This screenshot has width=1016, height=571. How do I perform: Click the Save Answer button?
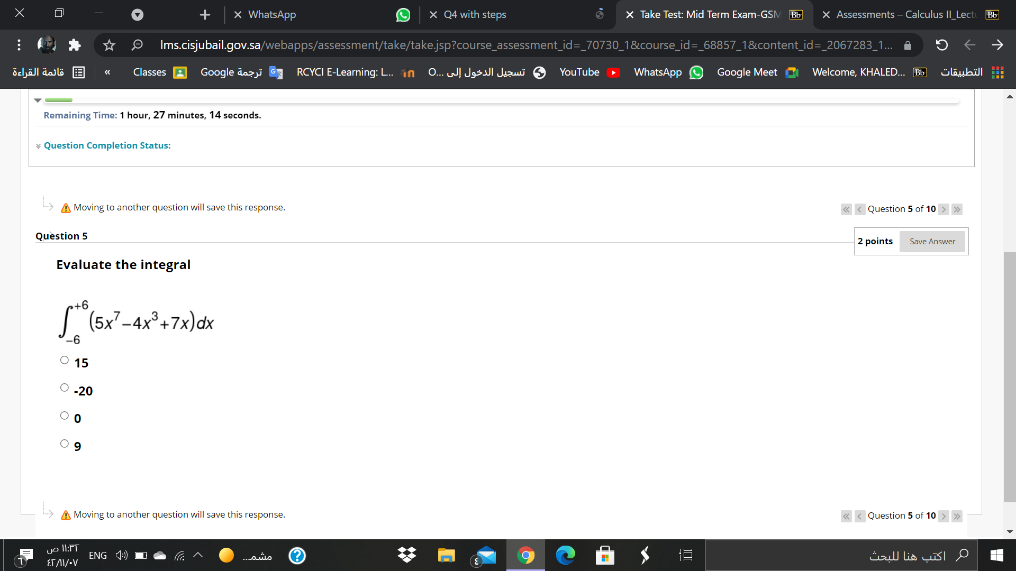[x=932, y=242]
